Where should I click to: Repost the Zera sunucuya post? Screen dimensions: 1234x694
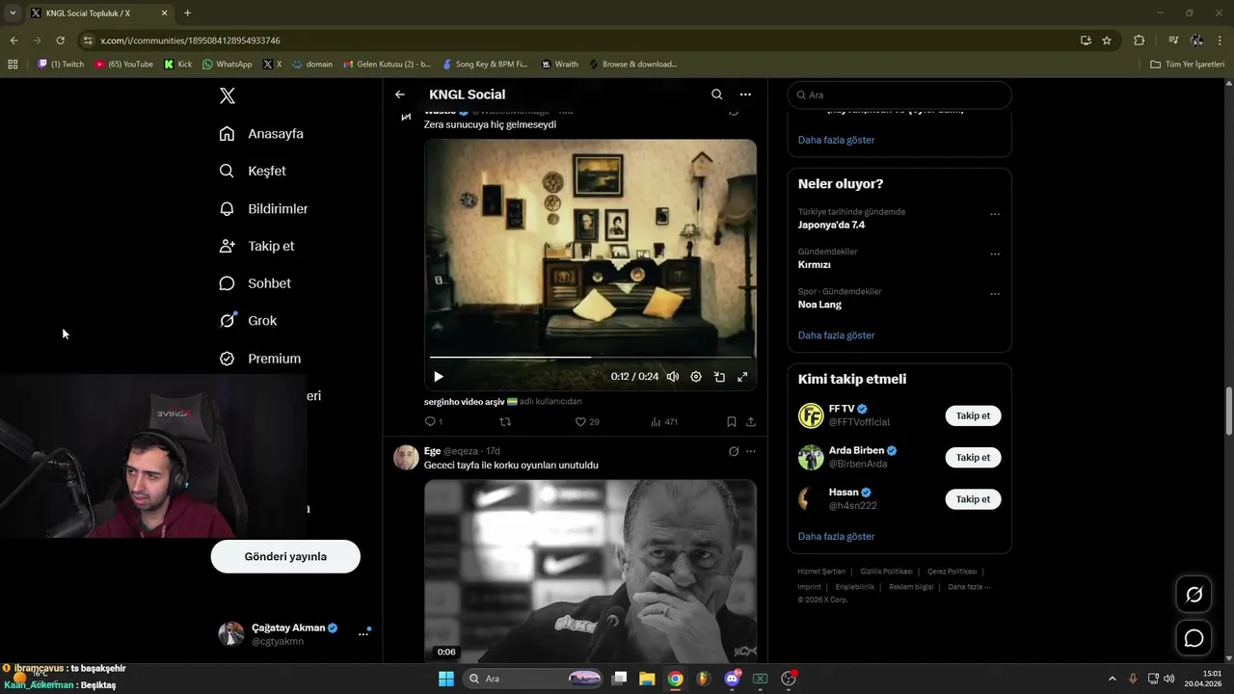click(505, 421)
